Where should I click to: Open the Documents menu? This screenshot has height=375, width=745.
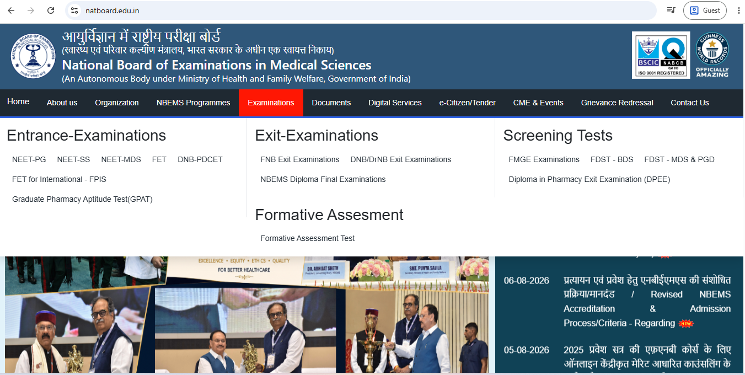point(331,103)
